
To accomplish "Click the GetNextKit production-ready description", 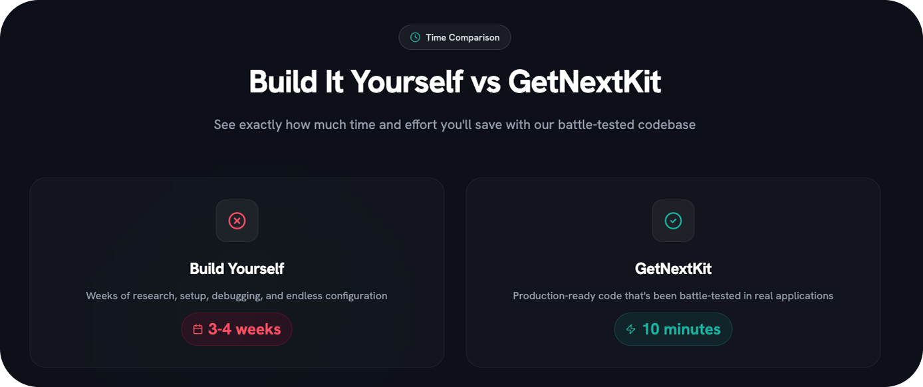I will pos(673,295).
